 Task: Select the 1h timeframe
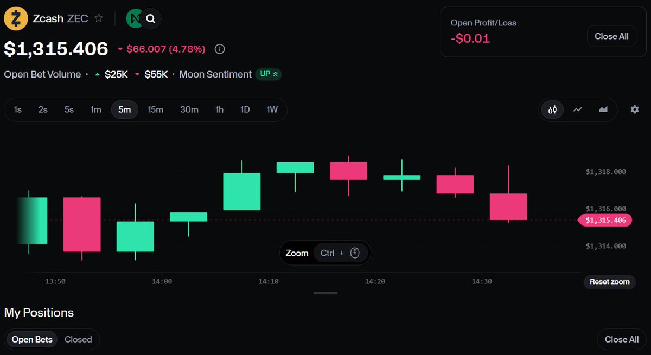click(x=219, y=109)
